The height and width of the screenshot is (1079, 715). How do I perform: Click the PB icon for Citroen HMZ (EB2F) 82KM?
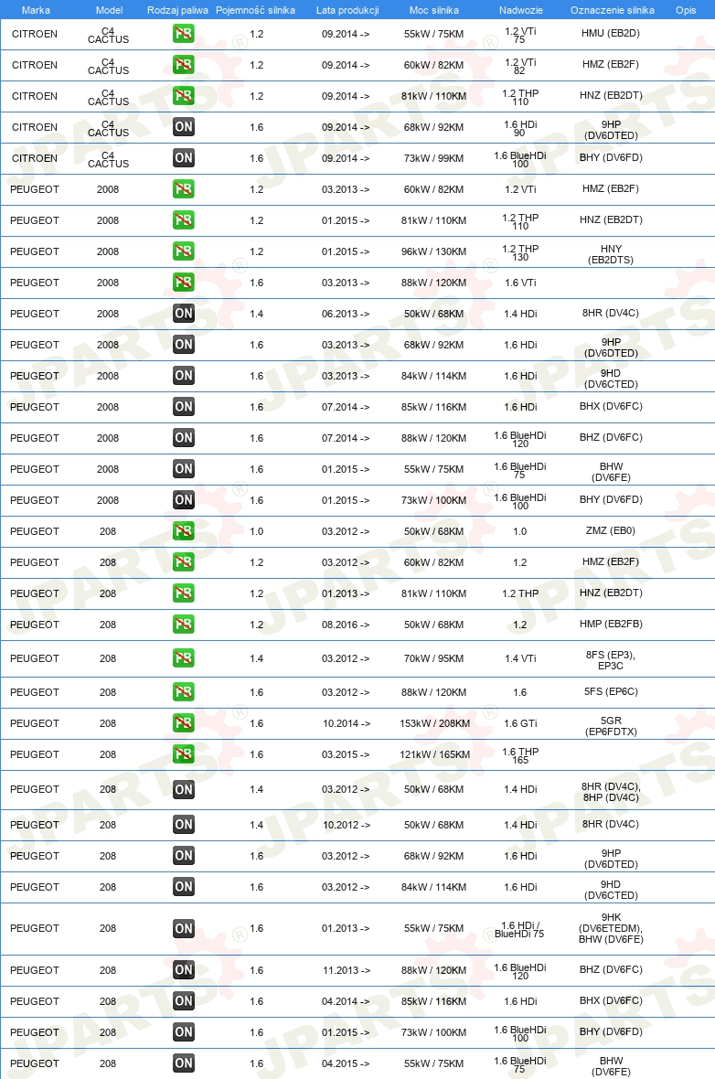click(183, 65)
